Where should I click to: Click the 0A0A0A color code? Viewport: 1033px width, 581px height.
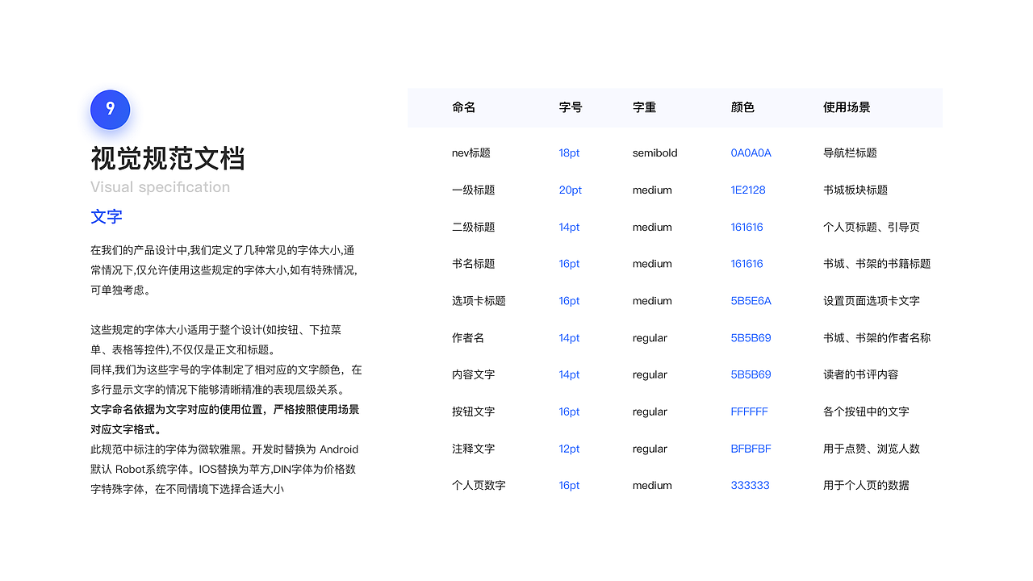pyautogui.click(x=751, y=153)
